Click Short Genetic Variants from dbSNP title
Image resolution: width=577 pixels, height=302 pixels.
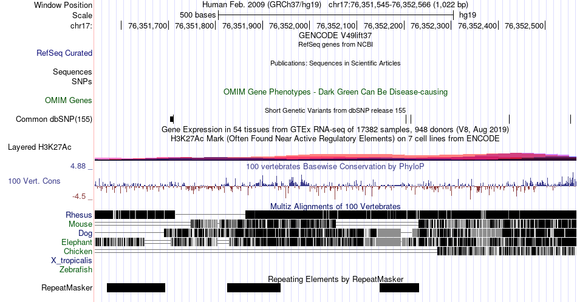pos(335,110)
